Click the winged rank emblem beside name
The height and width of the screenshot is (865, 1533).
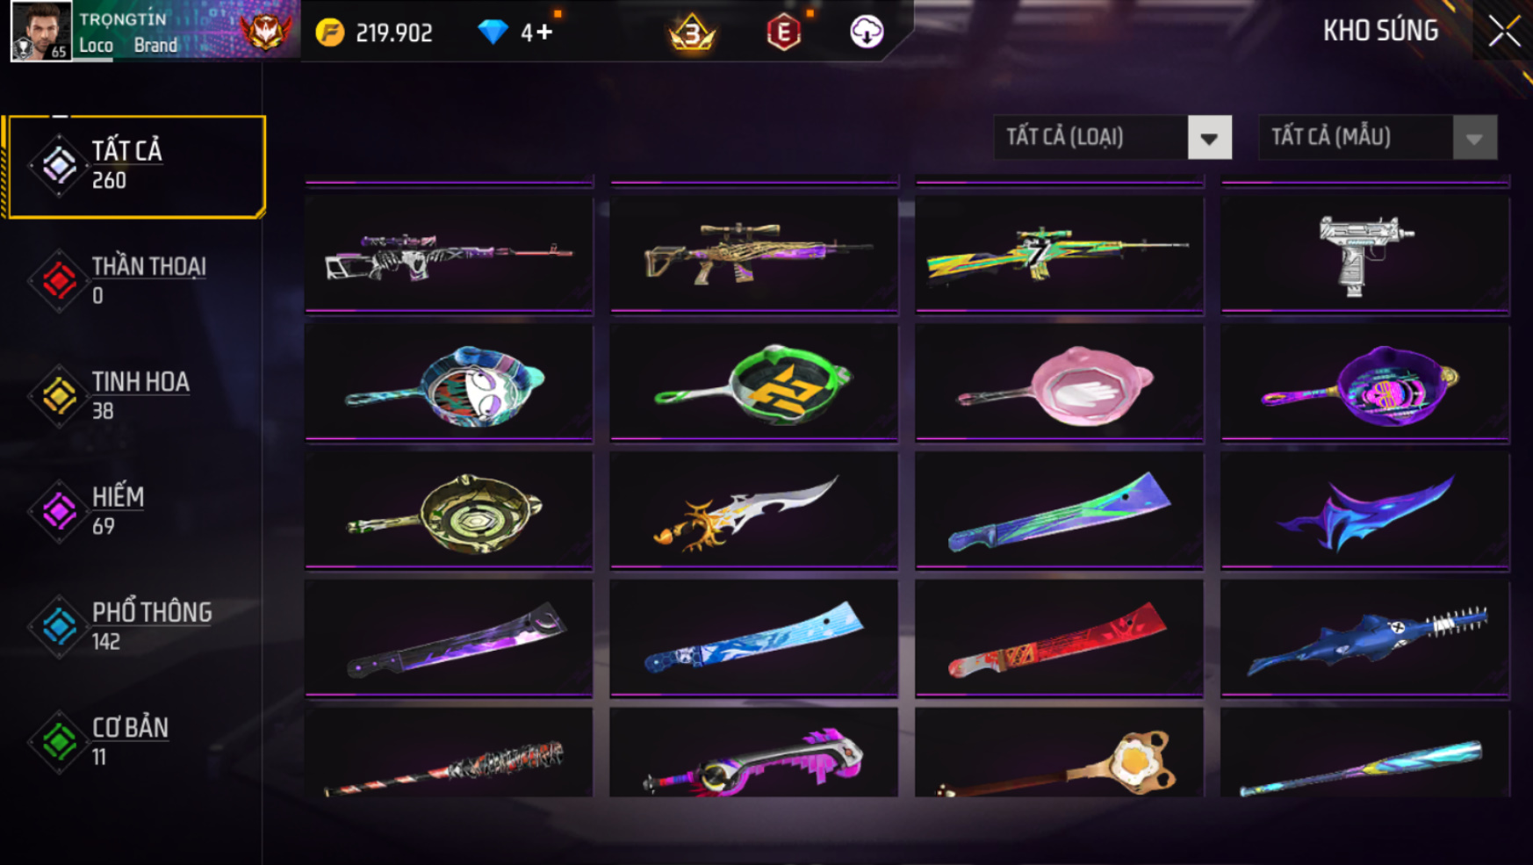point(266,32)
